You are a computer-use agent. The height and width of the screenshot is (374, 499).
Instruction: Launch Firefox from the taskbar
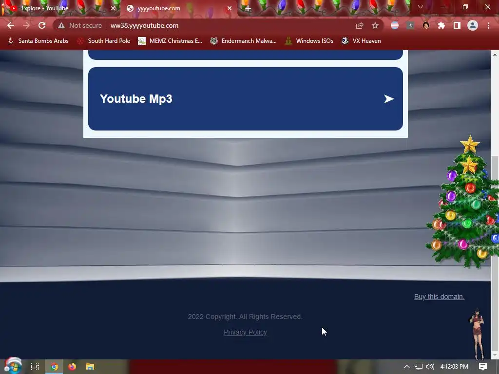pyautogui.click(x=72, y=367)
